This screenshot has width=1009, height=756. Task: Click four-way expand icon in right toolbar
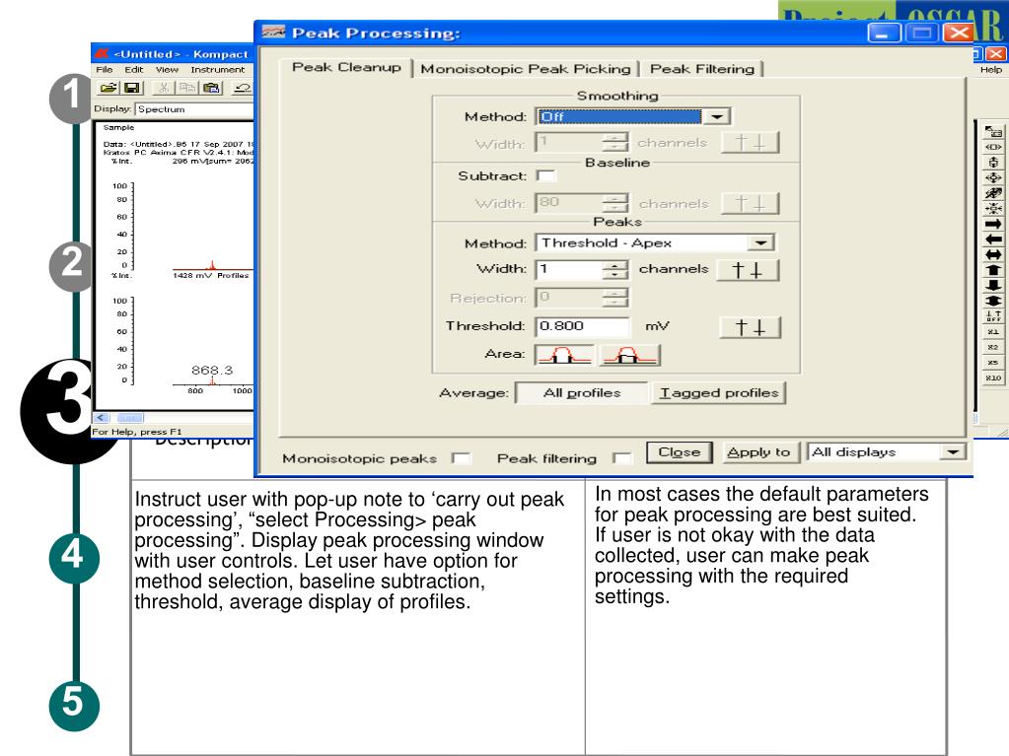tap(993, 178)
